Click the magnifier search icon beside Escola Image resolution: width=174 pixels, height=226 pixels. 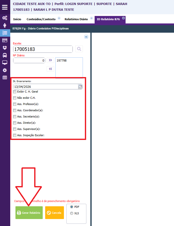[79, 49]
